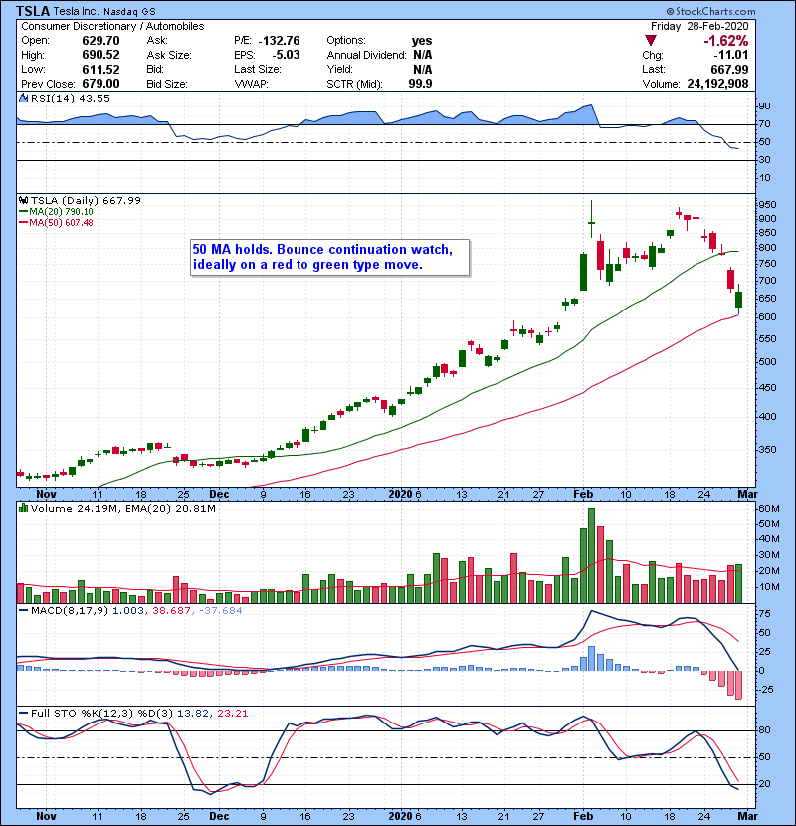796x826 pixels.
Task: Click the 350 price axis label
Action: [767, 450]
